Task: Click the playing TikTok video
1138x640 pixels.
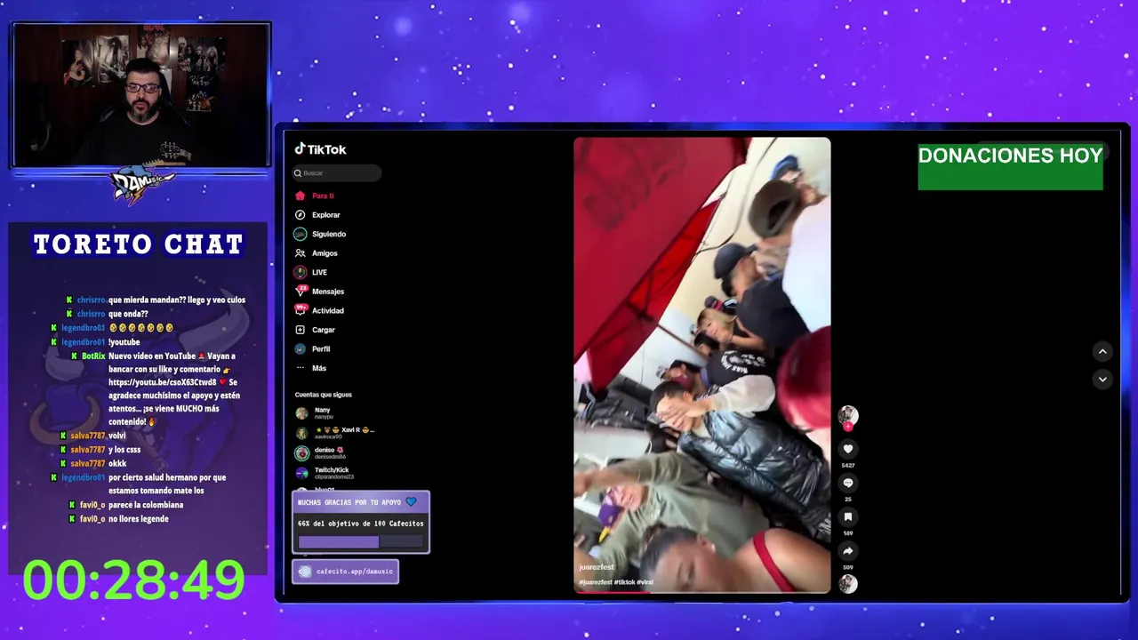Action: [x=702, y=364]
